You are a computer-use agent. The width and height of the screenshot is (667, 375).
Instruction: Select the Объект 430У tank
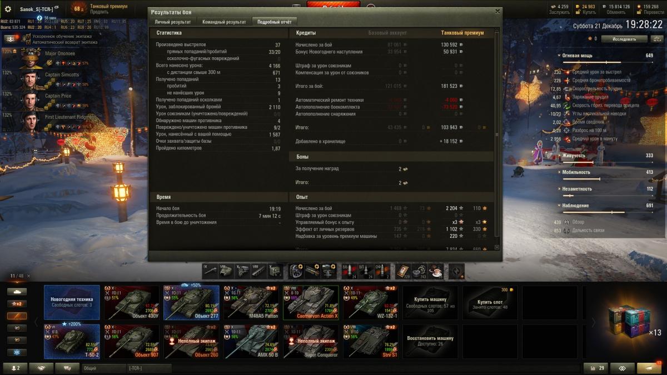click(131, 303)
